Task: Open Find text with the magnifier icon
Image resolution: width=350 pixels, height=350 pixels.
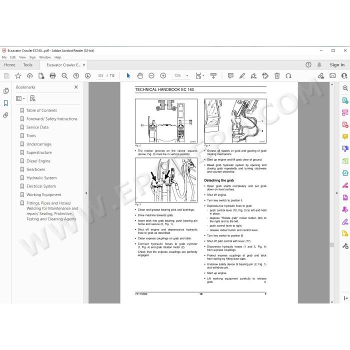Action: pos(64,76)
